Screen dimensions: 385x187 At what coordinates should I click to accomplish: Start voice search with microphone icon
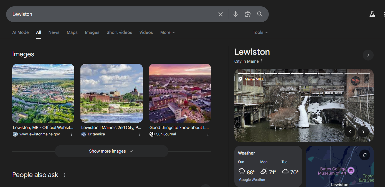coord(235,14)
